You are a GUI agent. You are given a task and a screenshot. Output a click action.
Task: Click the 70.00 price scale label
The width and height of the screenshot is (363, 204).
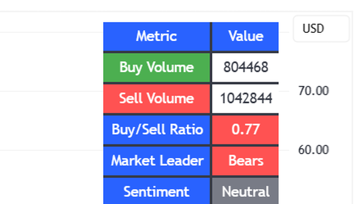314,91
